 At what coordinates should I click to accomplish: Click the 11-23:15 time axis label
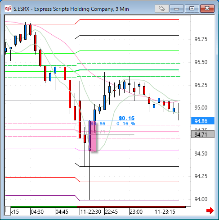(x=165, y=212)
